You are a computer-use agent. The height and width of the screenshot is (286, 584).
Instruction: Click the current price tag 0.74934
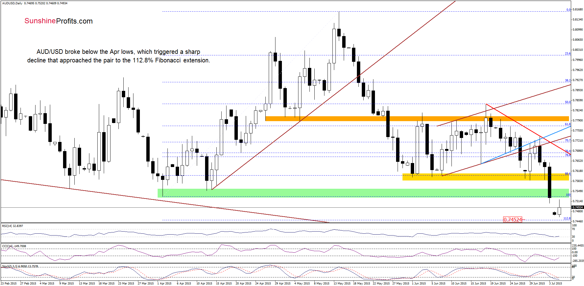[578, 207]
